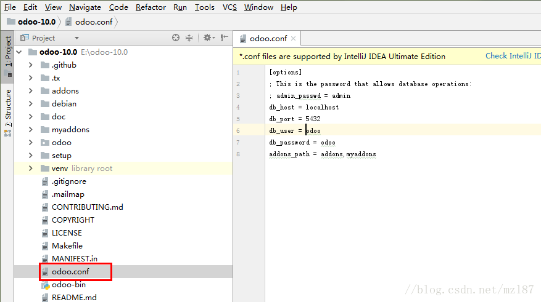This screenshot has width=541, height=302.
Task: Click line number 3 in the gutter
Action: 238,95
